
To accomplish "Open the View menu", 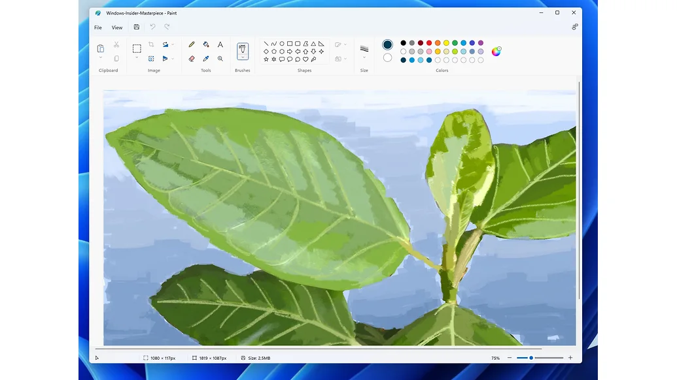I will point(117,27).
